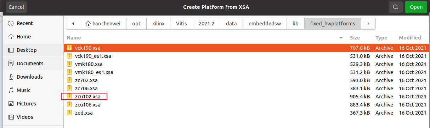Show later path segments with right arrow
Image resolution: width=430 pixels, height=128 pixels.
point(368,24)
